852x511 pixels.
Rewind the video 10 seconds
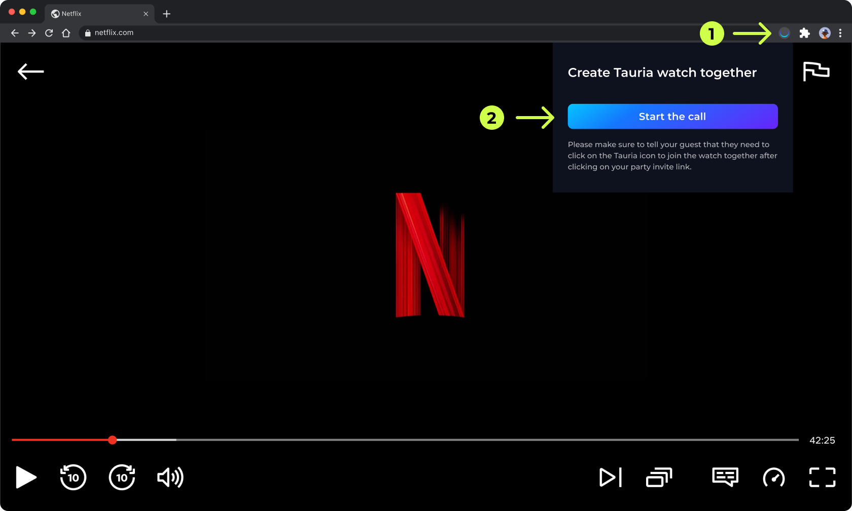(x=73, y=477)
